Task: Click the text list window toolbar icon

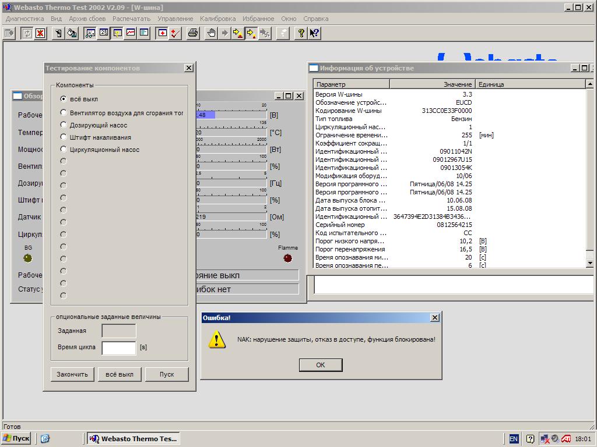Action: (144, 33)
